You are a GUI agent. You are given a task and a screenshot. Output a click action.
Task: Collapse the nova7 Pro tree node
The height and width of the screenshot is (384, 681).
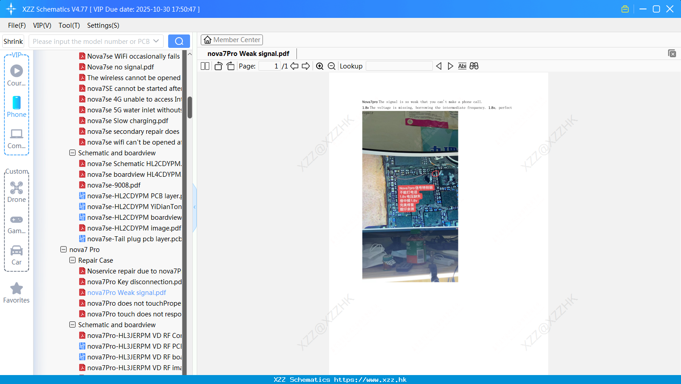click(x=63, y=249)
